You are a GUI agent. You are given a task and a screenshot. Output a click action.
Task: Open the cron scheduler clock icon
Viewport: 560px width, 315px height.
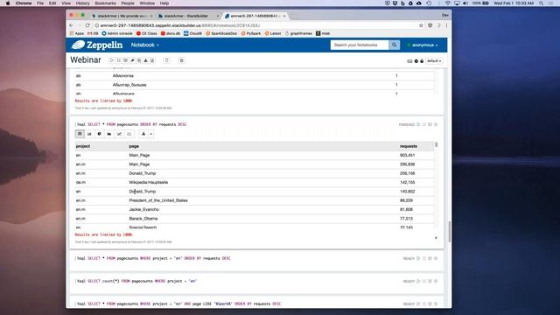181,60
